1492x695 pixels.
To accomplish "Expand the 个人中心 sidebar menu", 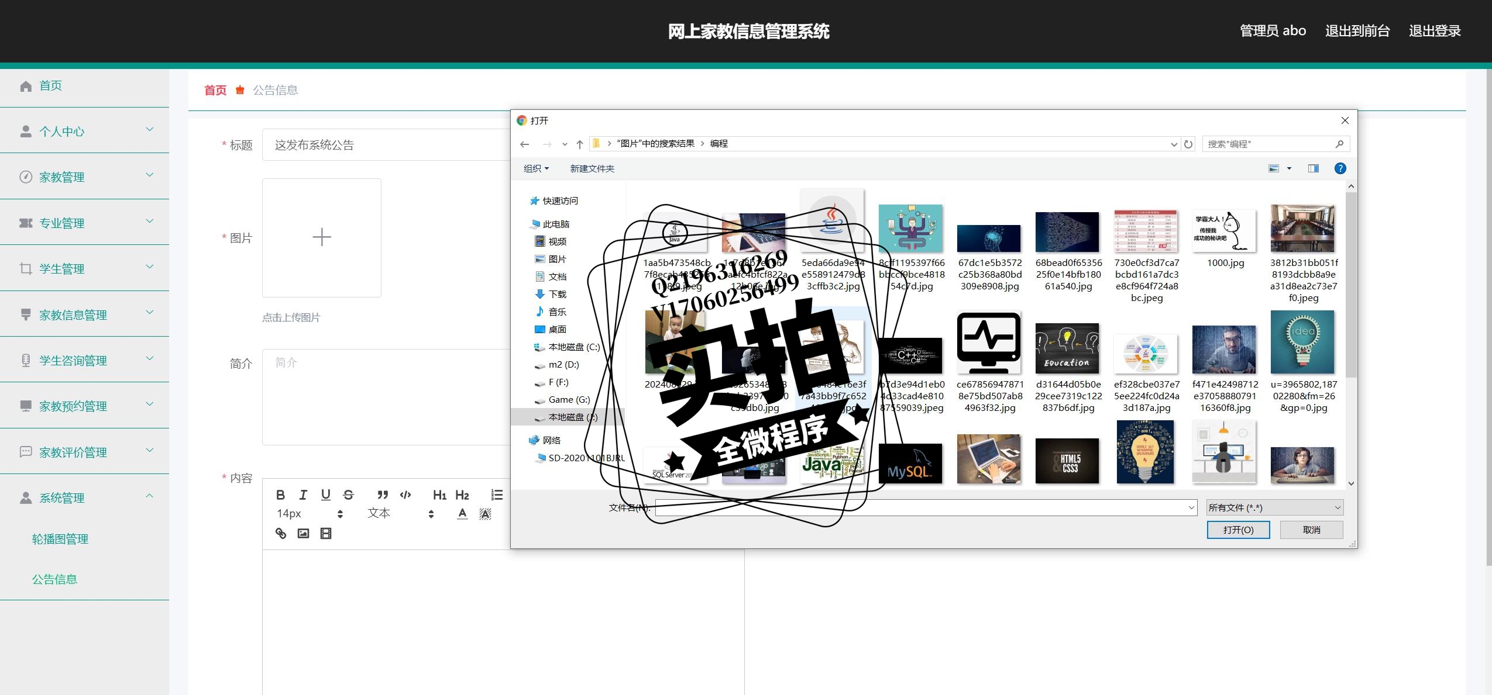I will [84, 131].
